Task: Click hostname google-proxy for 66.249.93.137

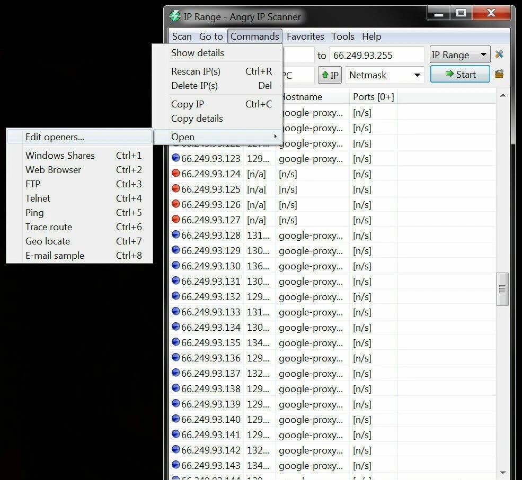Action: pos(311,374)
